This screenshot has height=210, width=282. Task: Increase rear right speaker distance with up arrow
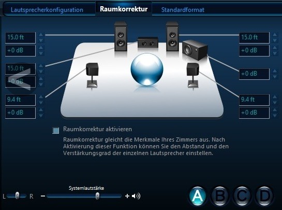coord(275,97)
